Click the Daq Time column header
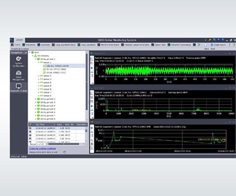The width and height of the screenshot is (236, 196). (x=41, y=124)
